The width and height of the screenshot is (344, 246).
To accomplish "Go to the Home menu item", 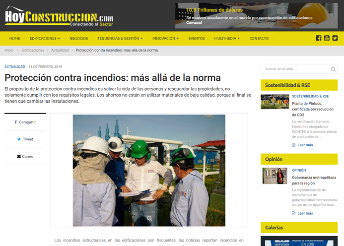I will point(15,38).
